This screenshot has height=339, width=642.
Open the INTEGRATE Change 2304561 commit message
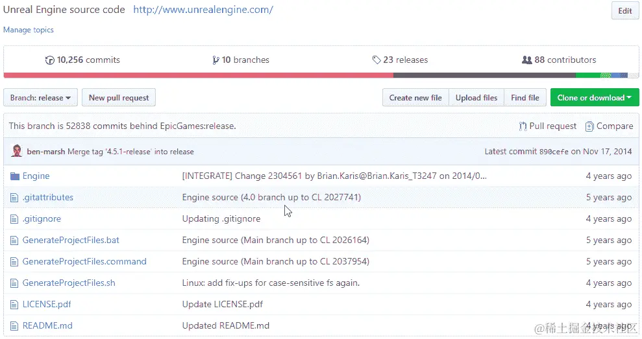point(334,176)
